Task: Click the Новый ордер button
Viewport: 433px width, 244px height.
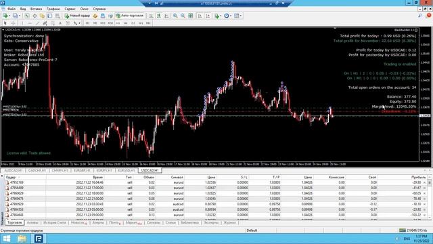Action: [x=77, y=16]
